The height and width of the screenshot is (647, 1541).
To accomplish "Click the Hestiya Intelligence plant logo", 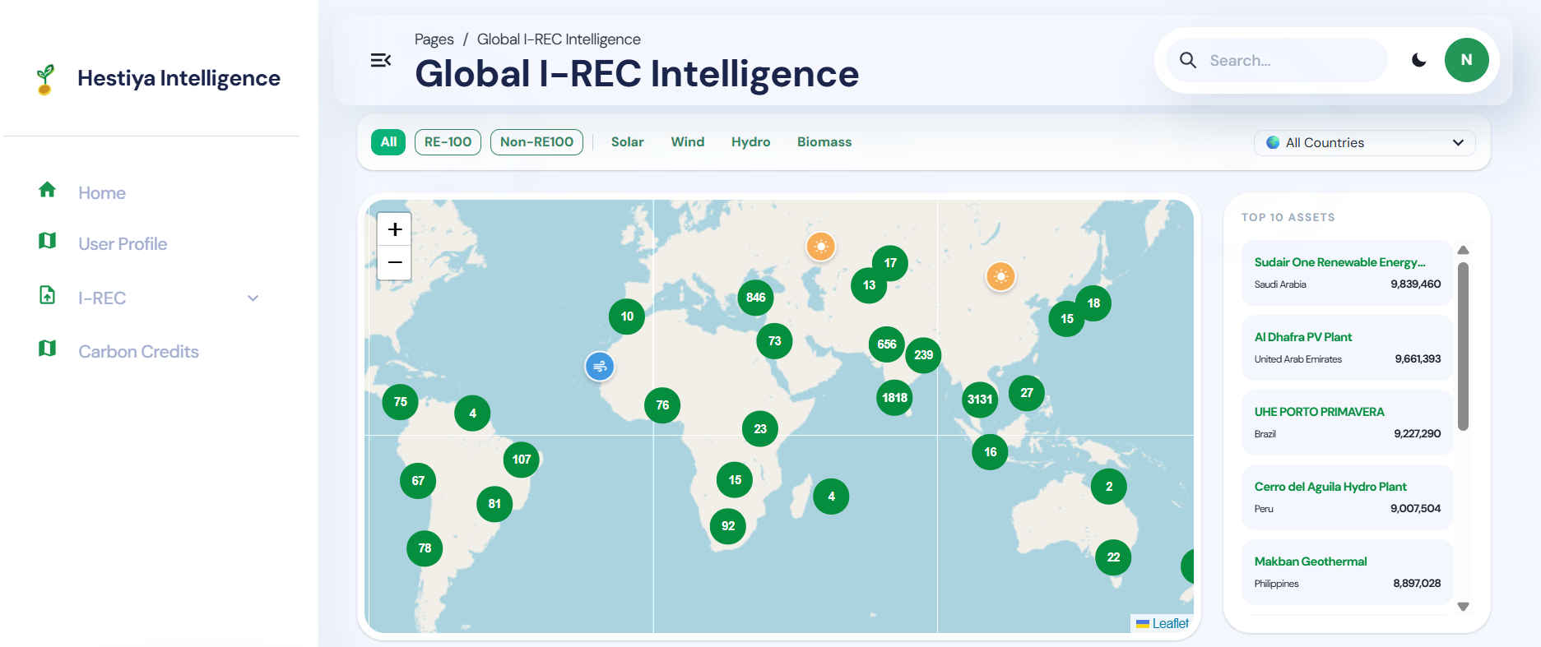I will click(46, 79).
